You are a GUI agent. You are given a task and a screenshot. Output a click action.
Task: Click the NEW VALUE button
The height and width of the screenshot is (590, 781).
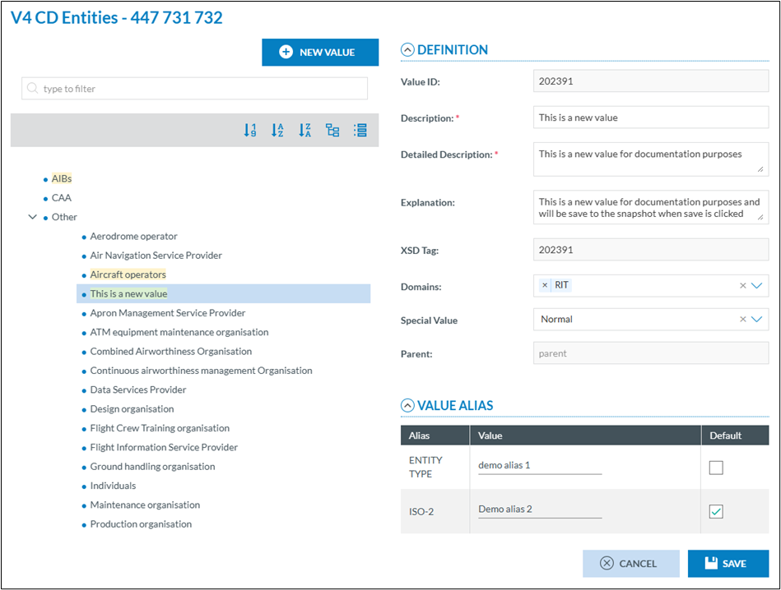[x=320, y=53]
